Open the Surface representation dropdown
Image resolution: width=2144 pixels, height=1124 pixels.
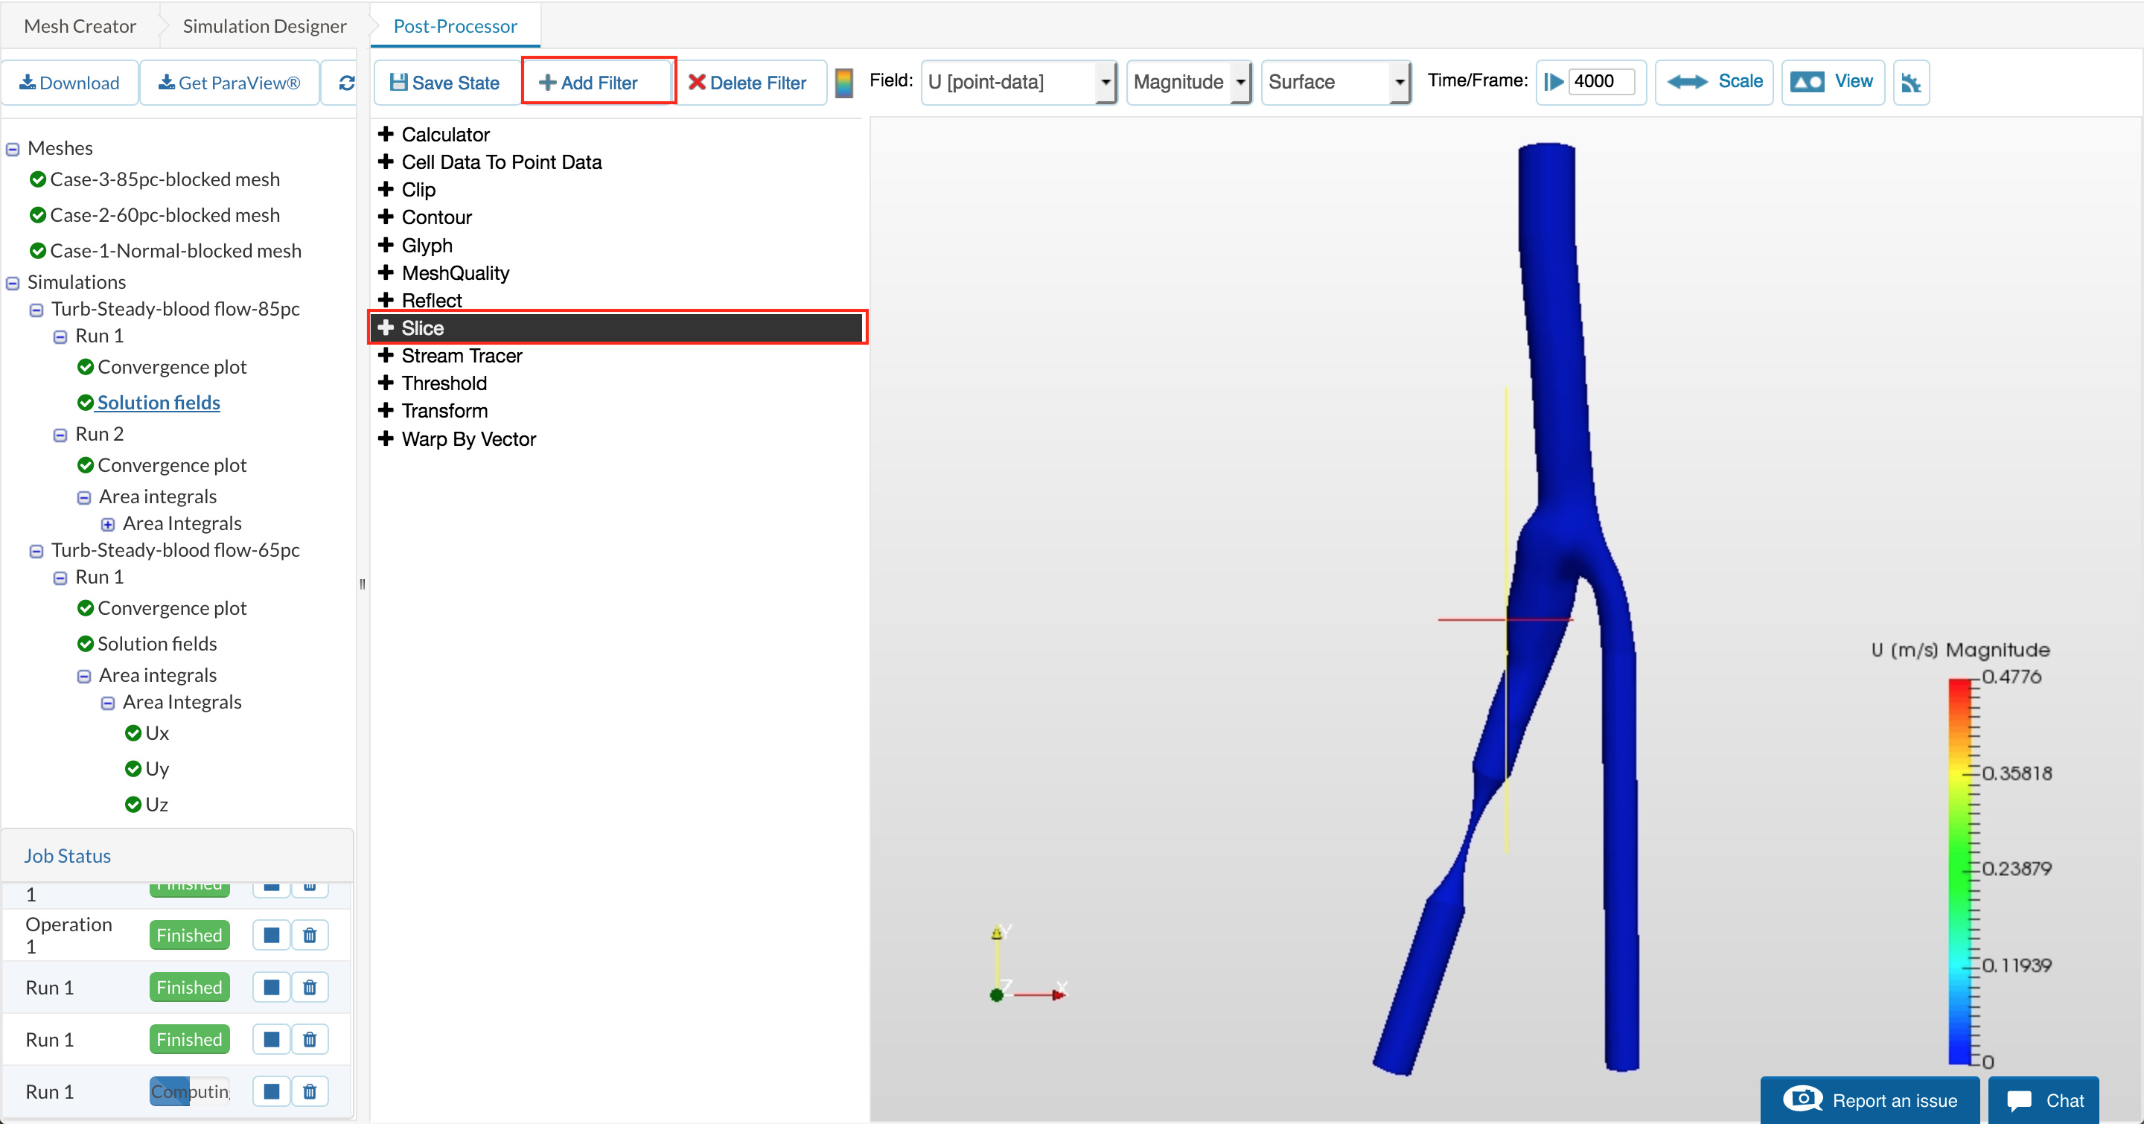coord(1334,82)
